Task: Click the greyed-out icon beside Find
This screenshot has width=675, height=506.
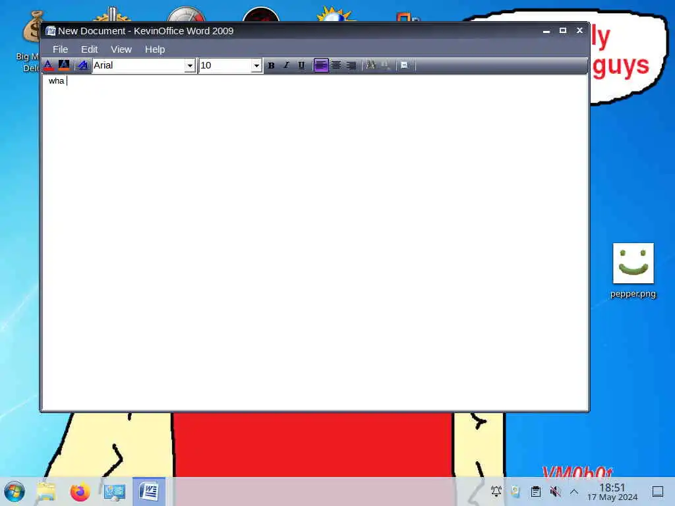Action: pos(385,65)
